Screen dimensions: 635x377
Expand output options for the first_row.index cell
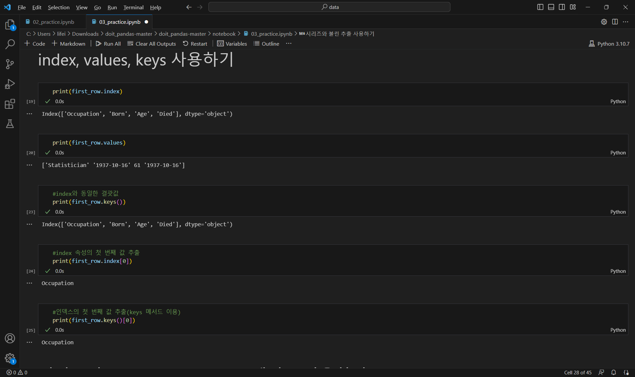(29, 114)
